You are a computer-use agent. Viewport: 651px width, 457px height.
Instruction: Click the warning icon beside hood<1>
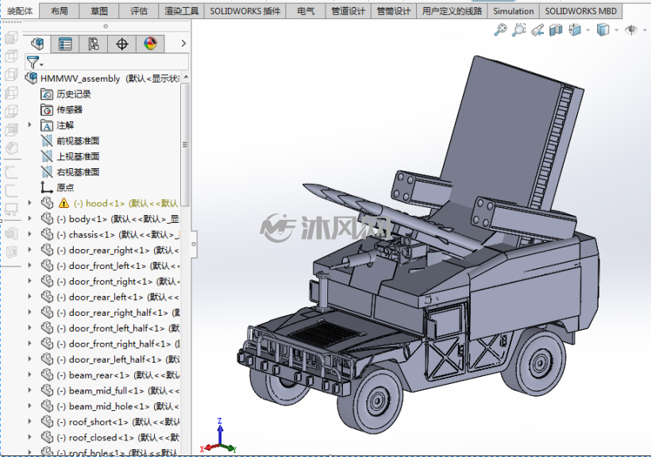64,203
